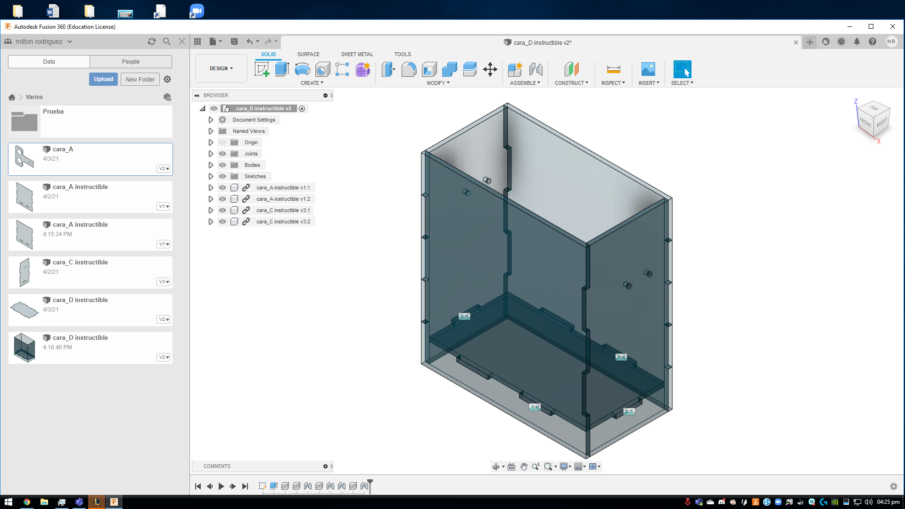The height and width of the screenshot is (509, 905).
Task: Select the Pan hand tool
Action: click(524, 467)
